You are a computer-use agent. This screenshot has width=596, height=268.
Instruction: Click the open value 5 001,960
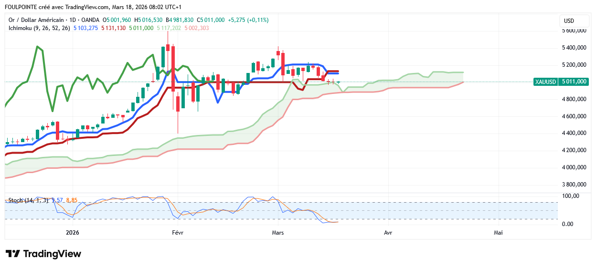pyautogui.click(x=119, y=20)
